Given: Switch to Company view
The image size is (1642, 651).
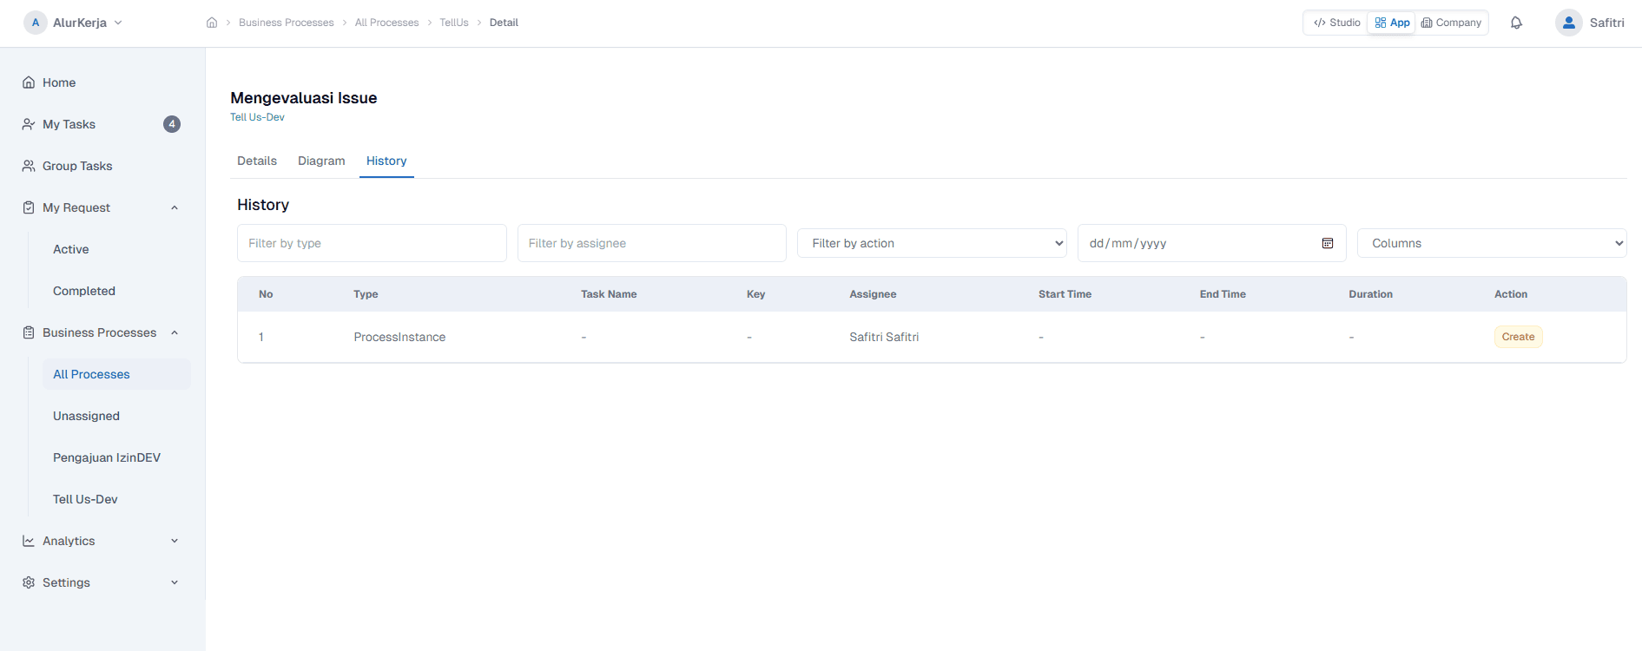Looking at the screenshot, I should tap(1451, 23).
